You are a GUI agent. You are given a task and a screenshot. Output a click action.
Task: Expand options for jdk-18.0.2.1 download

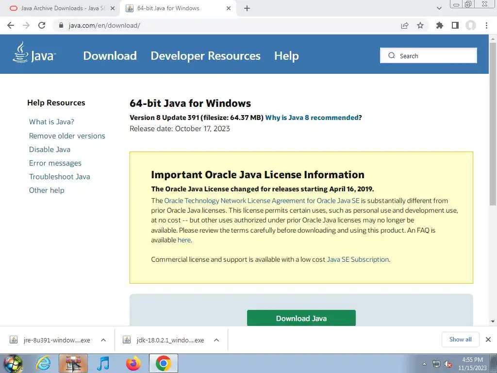216,340
